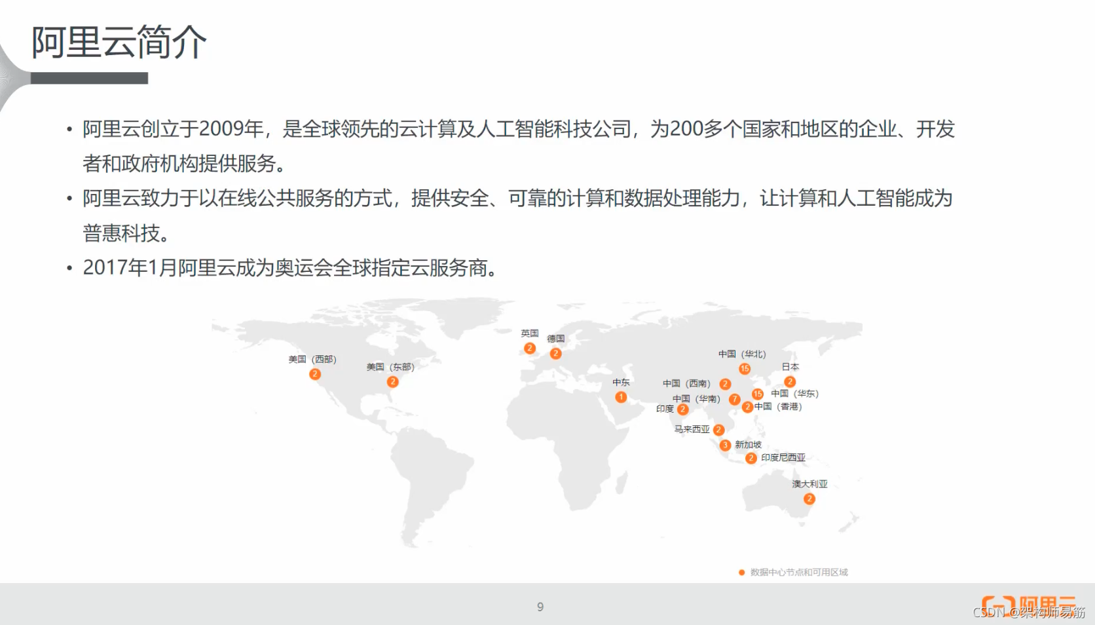Click the orange marker under 美国 (西部)

click(315, 374)
